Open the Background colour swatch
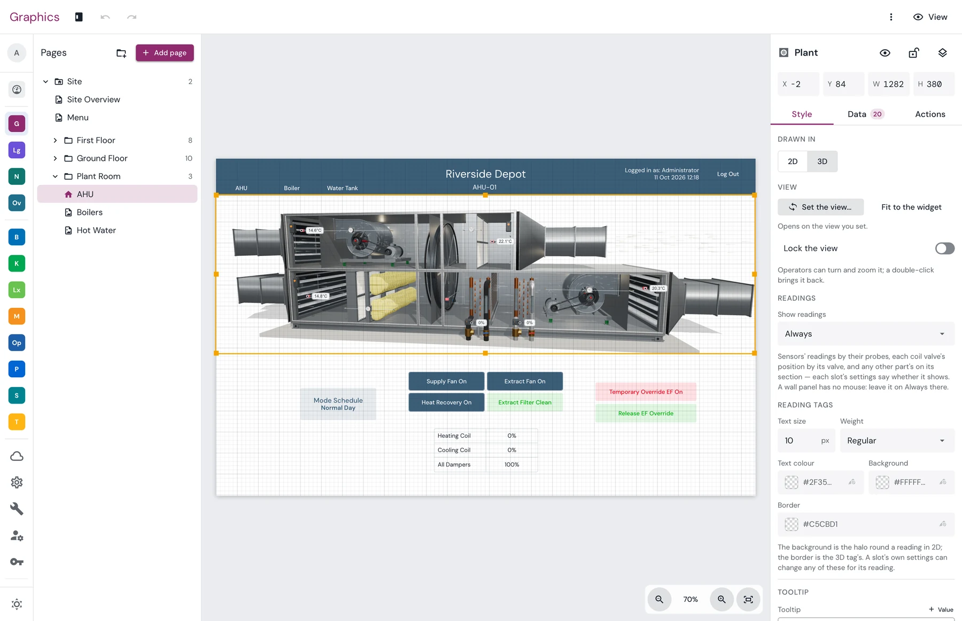The image size is (962, 621). 882,483
